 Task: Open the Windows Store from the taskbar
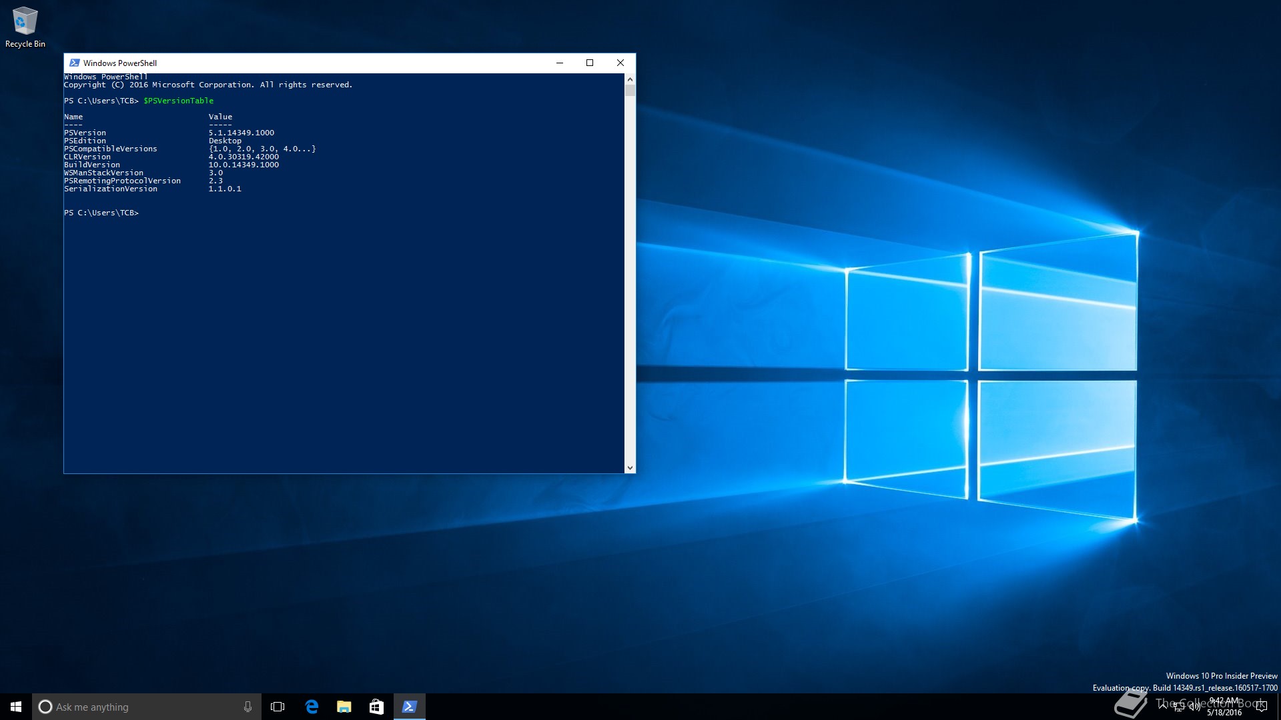point(376,707)
